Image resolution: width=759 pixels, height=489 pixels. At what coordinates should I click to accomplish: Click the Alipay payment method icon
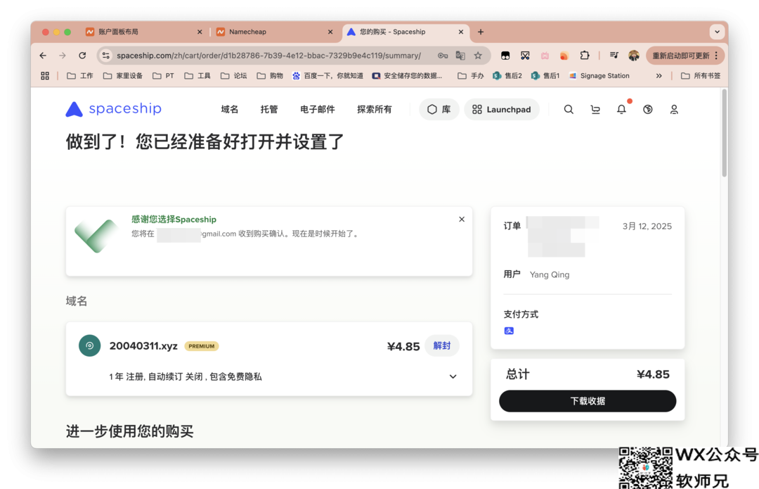point(509,331)
